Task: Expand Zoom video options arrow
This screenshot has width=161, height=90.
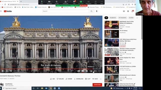Action: [52, 1]
